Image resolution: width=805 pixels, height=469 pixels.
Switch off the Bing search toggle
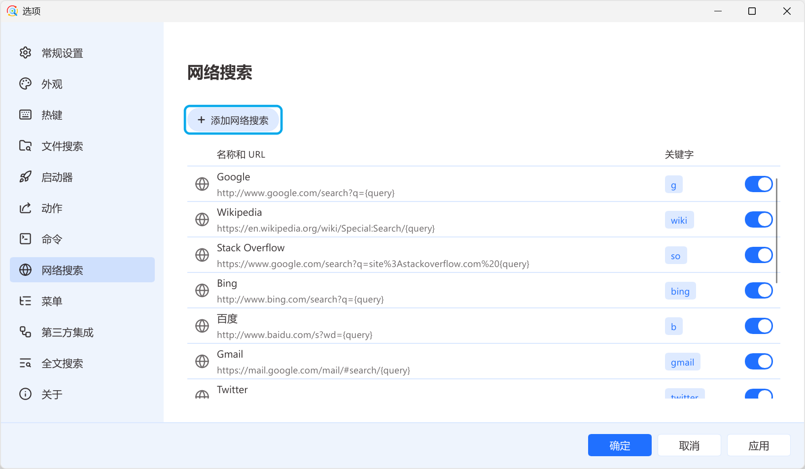(x=759, y=291)
